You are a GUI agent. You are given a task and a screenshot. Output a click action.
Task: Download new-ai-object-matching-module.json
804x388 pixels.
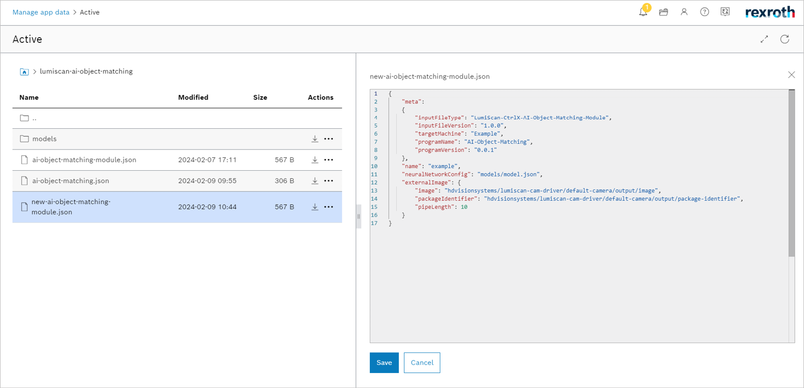click(x=314, y=207)
